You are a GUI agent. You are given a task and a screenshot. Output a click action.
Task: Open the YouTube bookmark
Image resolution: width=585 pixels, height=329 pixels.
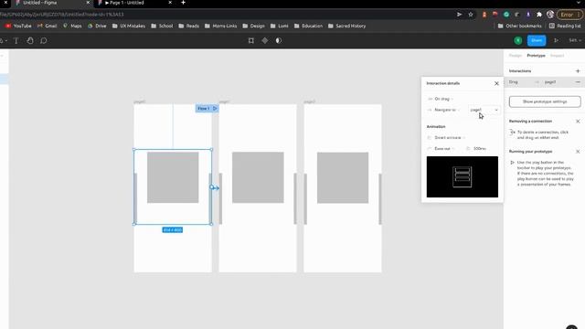pos(18,27)
